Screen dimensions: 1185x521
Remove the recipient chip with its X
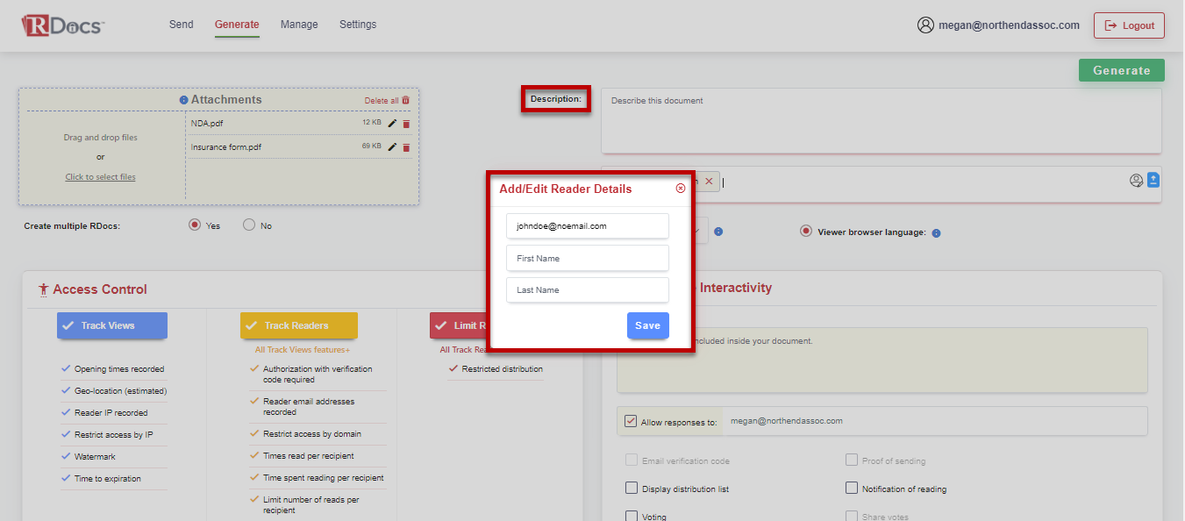(x=710, y=180)
